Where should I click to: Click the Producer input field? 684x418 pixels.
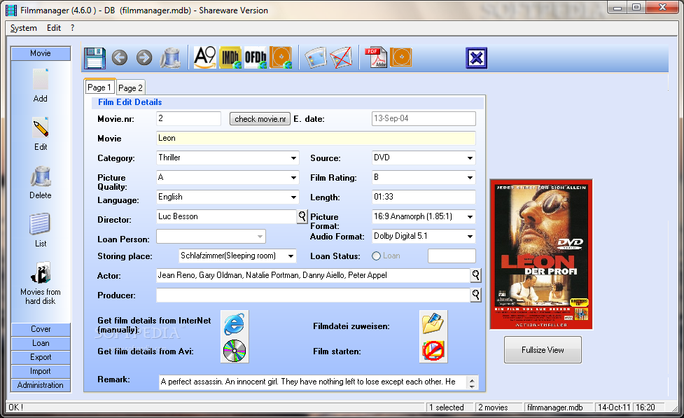coord(313,295)
